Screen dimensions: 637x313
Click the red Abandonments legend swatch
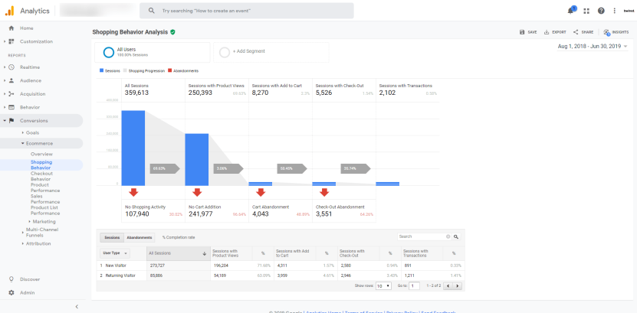[170, 71]
